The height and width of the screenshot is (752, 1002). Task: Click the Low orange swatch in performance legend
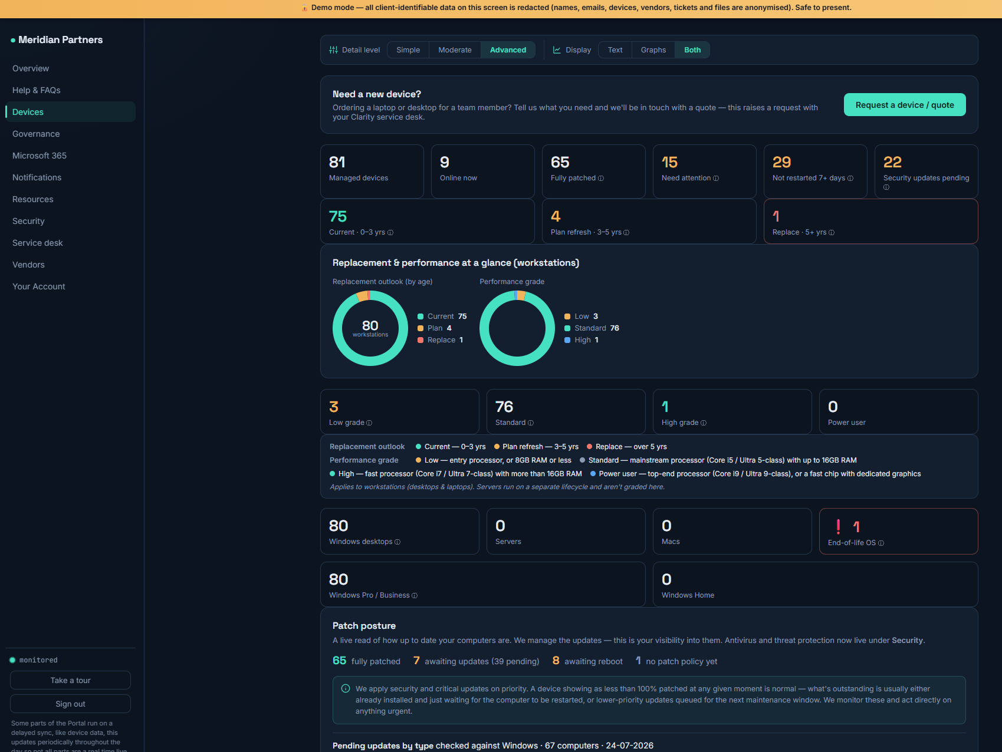click(567, 316)
